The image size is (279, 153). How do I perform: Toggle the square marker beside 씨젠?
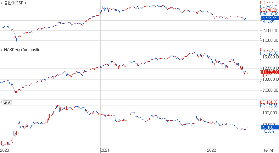2,102
